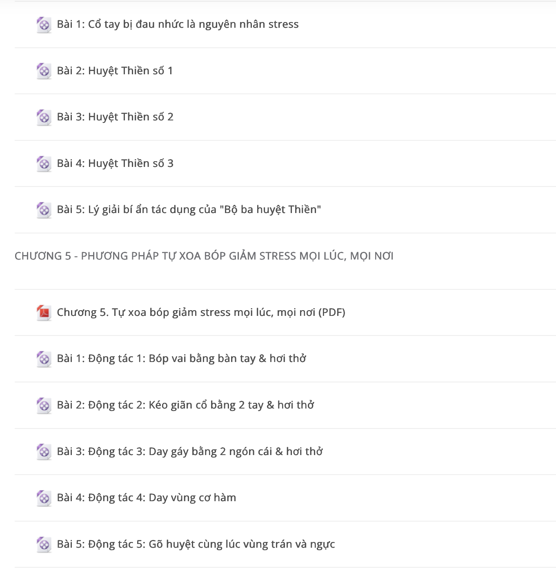The height and width of the screenshot is (573, 556).
Task: Click the CHƯƠNG 5 section heading
Action: point(204,256)
